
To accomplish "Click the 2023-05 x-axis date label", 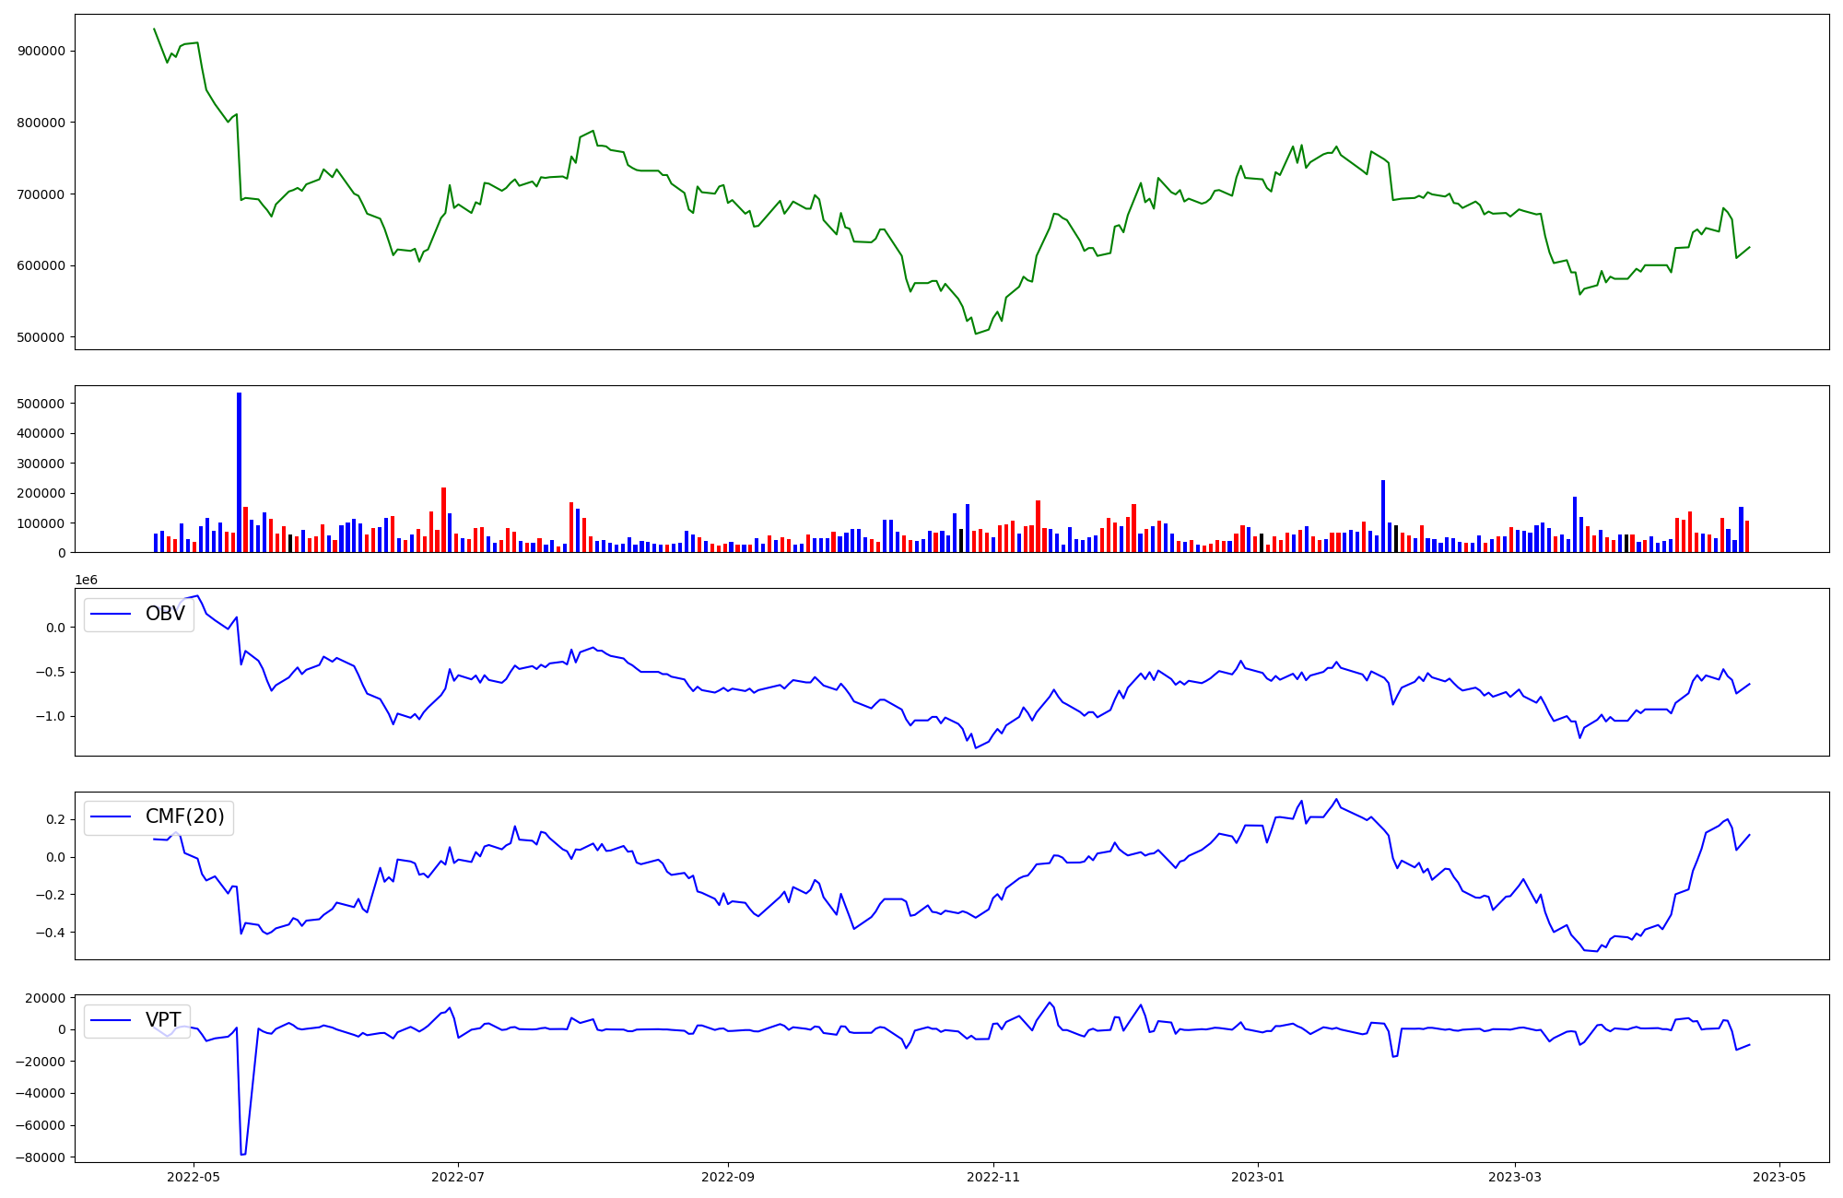I will tap(1778, 1177).
